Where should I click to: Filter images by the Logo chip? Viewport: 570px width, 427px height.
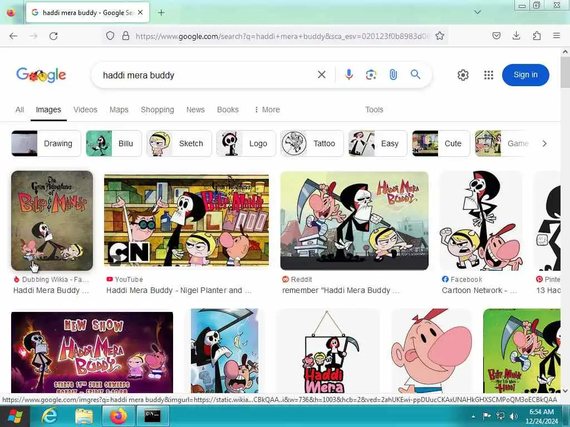(x=246, y=143)
